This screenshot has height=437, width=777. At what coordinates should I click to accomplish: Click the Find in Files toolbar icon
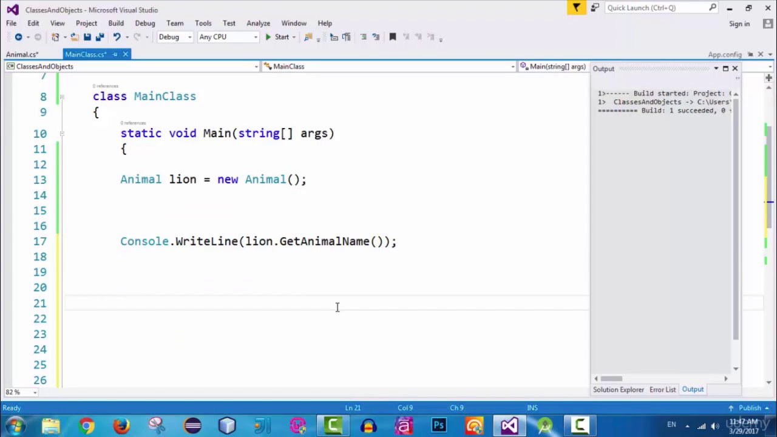click(308, 37)
